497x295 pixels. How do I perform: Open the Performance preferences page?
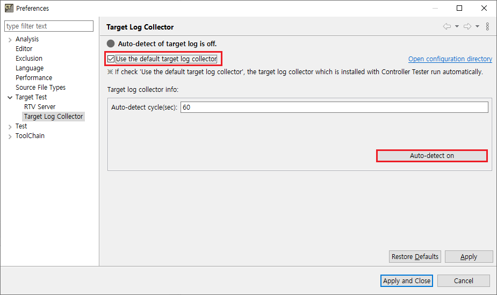pyautogui.click(x=34, y=78)
